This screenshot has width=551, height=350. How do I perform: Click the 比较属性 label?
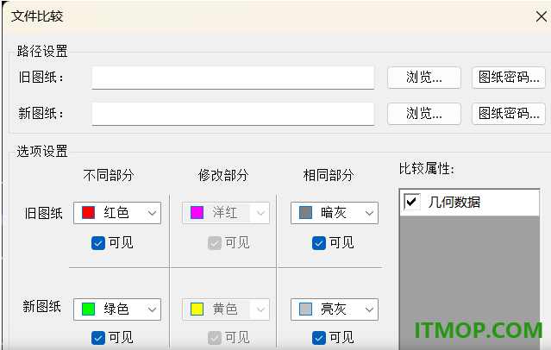coord(427,169)
